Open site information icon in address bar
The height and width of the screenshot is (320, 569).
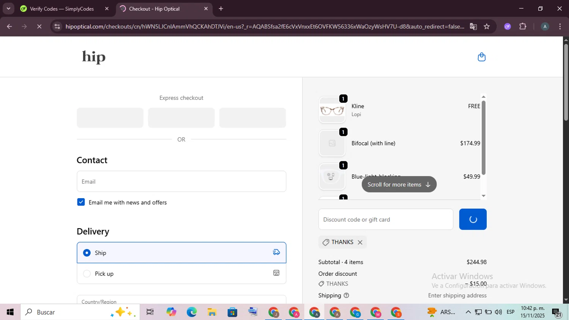click(x=57, y=27)
